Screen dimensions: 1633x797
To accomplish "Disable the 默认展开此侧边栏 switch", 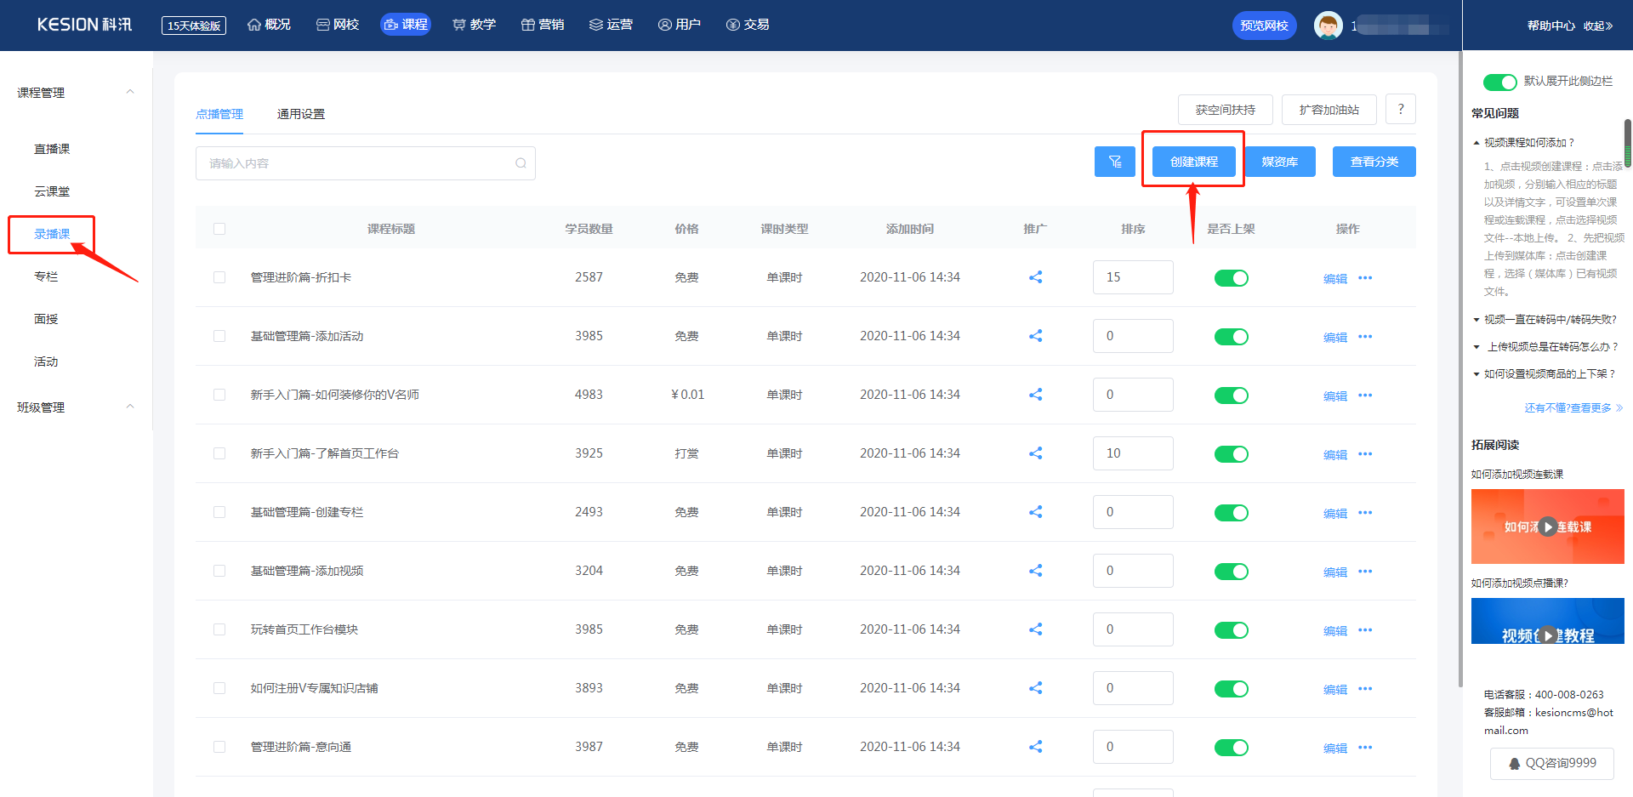I will 1499,82.
